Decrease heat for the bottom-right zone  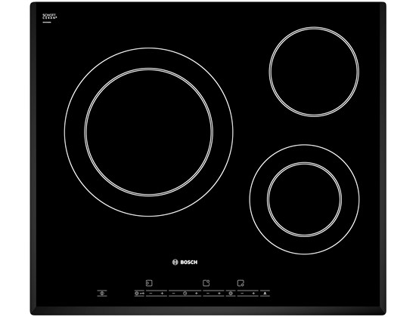click(x=242, y=293)
